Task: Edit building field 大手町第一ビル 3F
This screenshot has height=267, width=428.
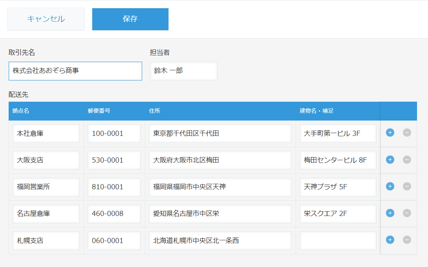Action: click(x=338, y=133)
